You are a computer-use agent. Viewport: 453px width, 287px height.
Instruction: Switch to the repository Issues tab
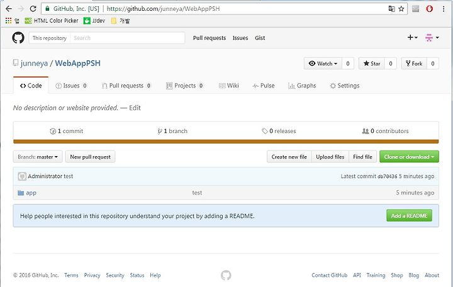coord(71,86)
